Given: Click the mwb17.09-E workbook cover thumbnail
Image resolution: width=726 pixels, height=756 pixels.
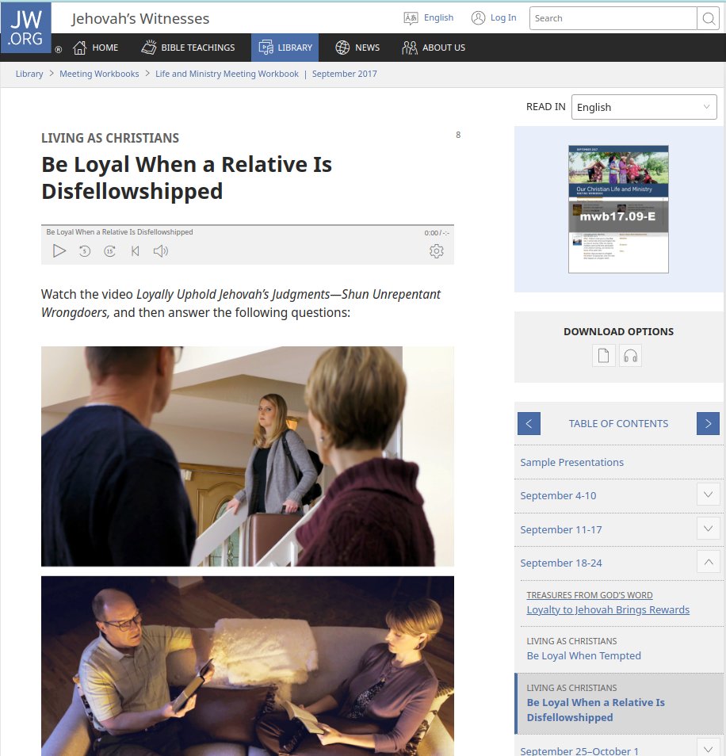Looking at the screenshot, I should click(618, 209).
